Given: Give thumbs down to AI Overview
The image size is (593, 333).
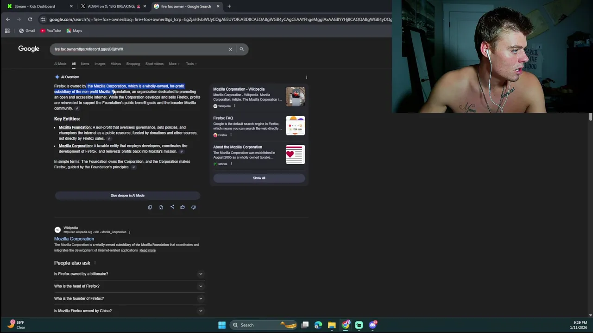Looking at the screenshot, I should click(x=194, y=207).
